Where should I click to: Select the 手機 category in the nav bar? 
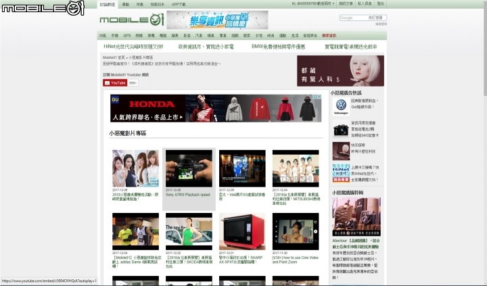(x=114, y=36)
